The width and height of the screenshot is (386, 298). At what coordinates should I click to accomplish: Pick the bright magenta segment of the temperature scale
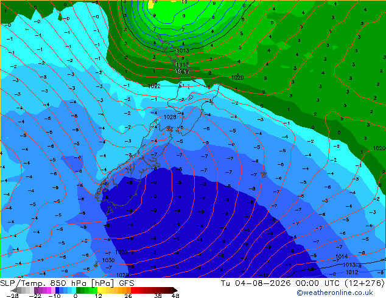click(x=49, y=290)
